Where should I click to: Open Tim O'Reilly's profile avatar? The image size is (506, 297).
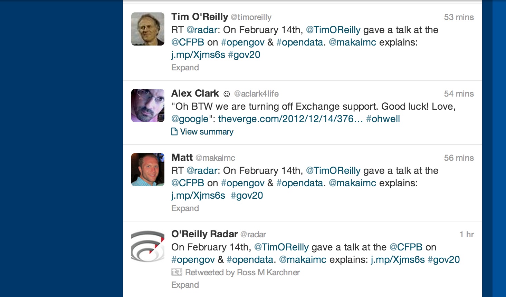point(148,29)
